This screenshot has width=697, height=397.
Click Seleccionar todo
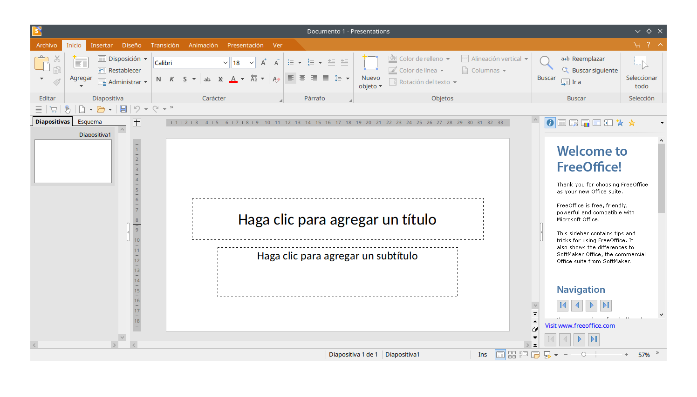click(x=642, y=73)
